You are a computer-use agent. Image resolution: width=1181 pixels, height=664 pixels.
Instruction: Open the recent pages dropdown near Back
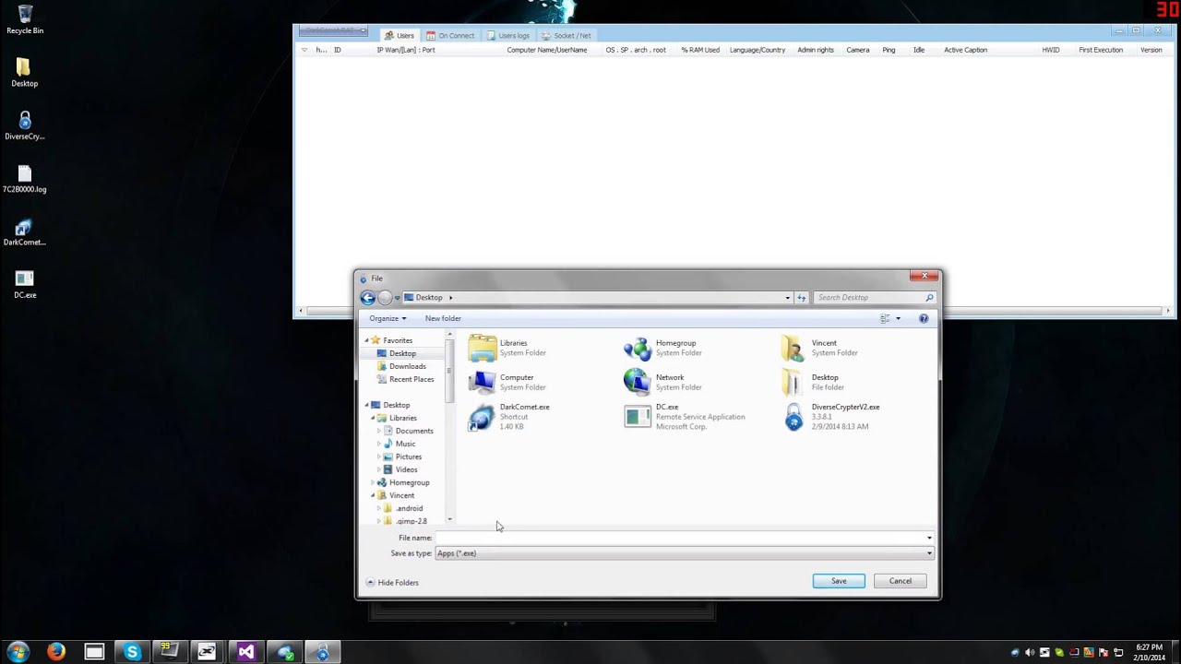coord(397,297)
